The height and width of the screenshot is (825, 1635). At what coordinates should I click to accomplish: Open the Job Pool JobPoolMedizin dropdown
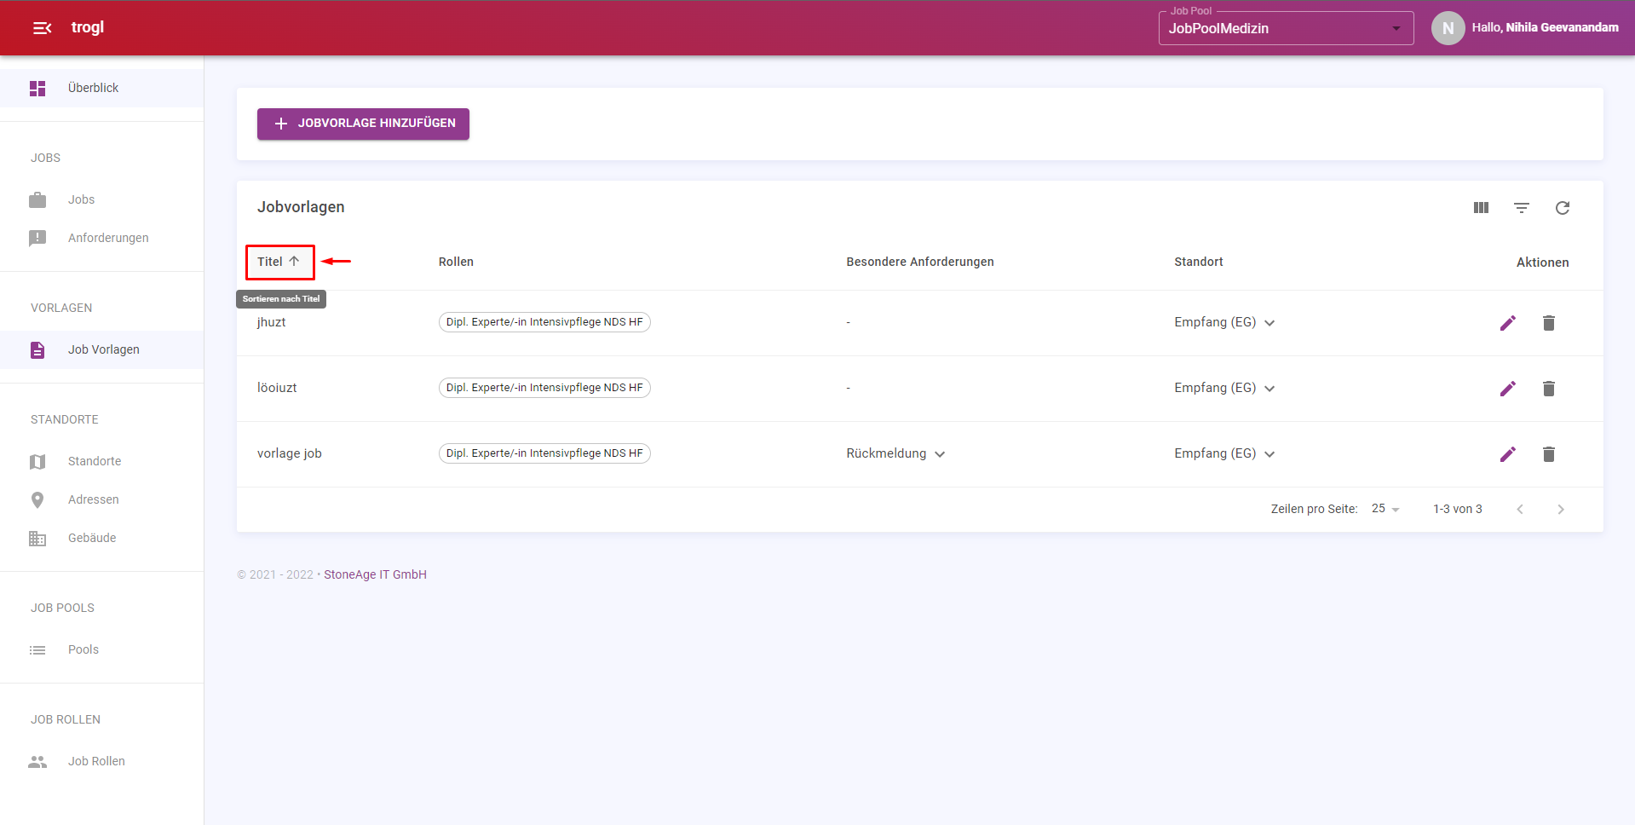click(1286, 28)
